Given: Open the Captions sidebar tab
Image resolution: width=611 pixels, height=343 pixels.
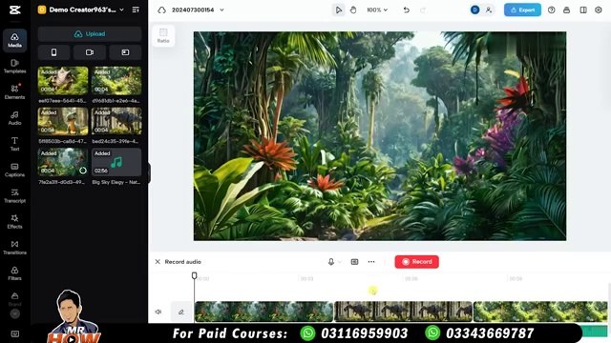Looking at the screenshot, I should [15, 170].
